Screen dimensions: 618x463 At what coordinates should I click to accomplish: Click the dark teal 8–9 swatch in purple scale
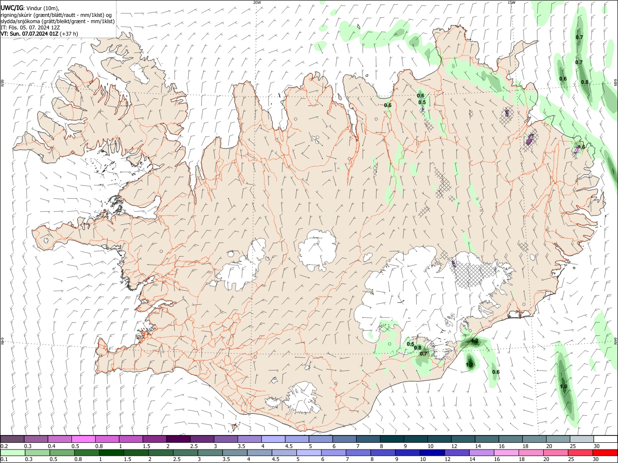(x=392, y=439)
